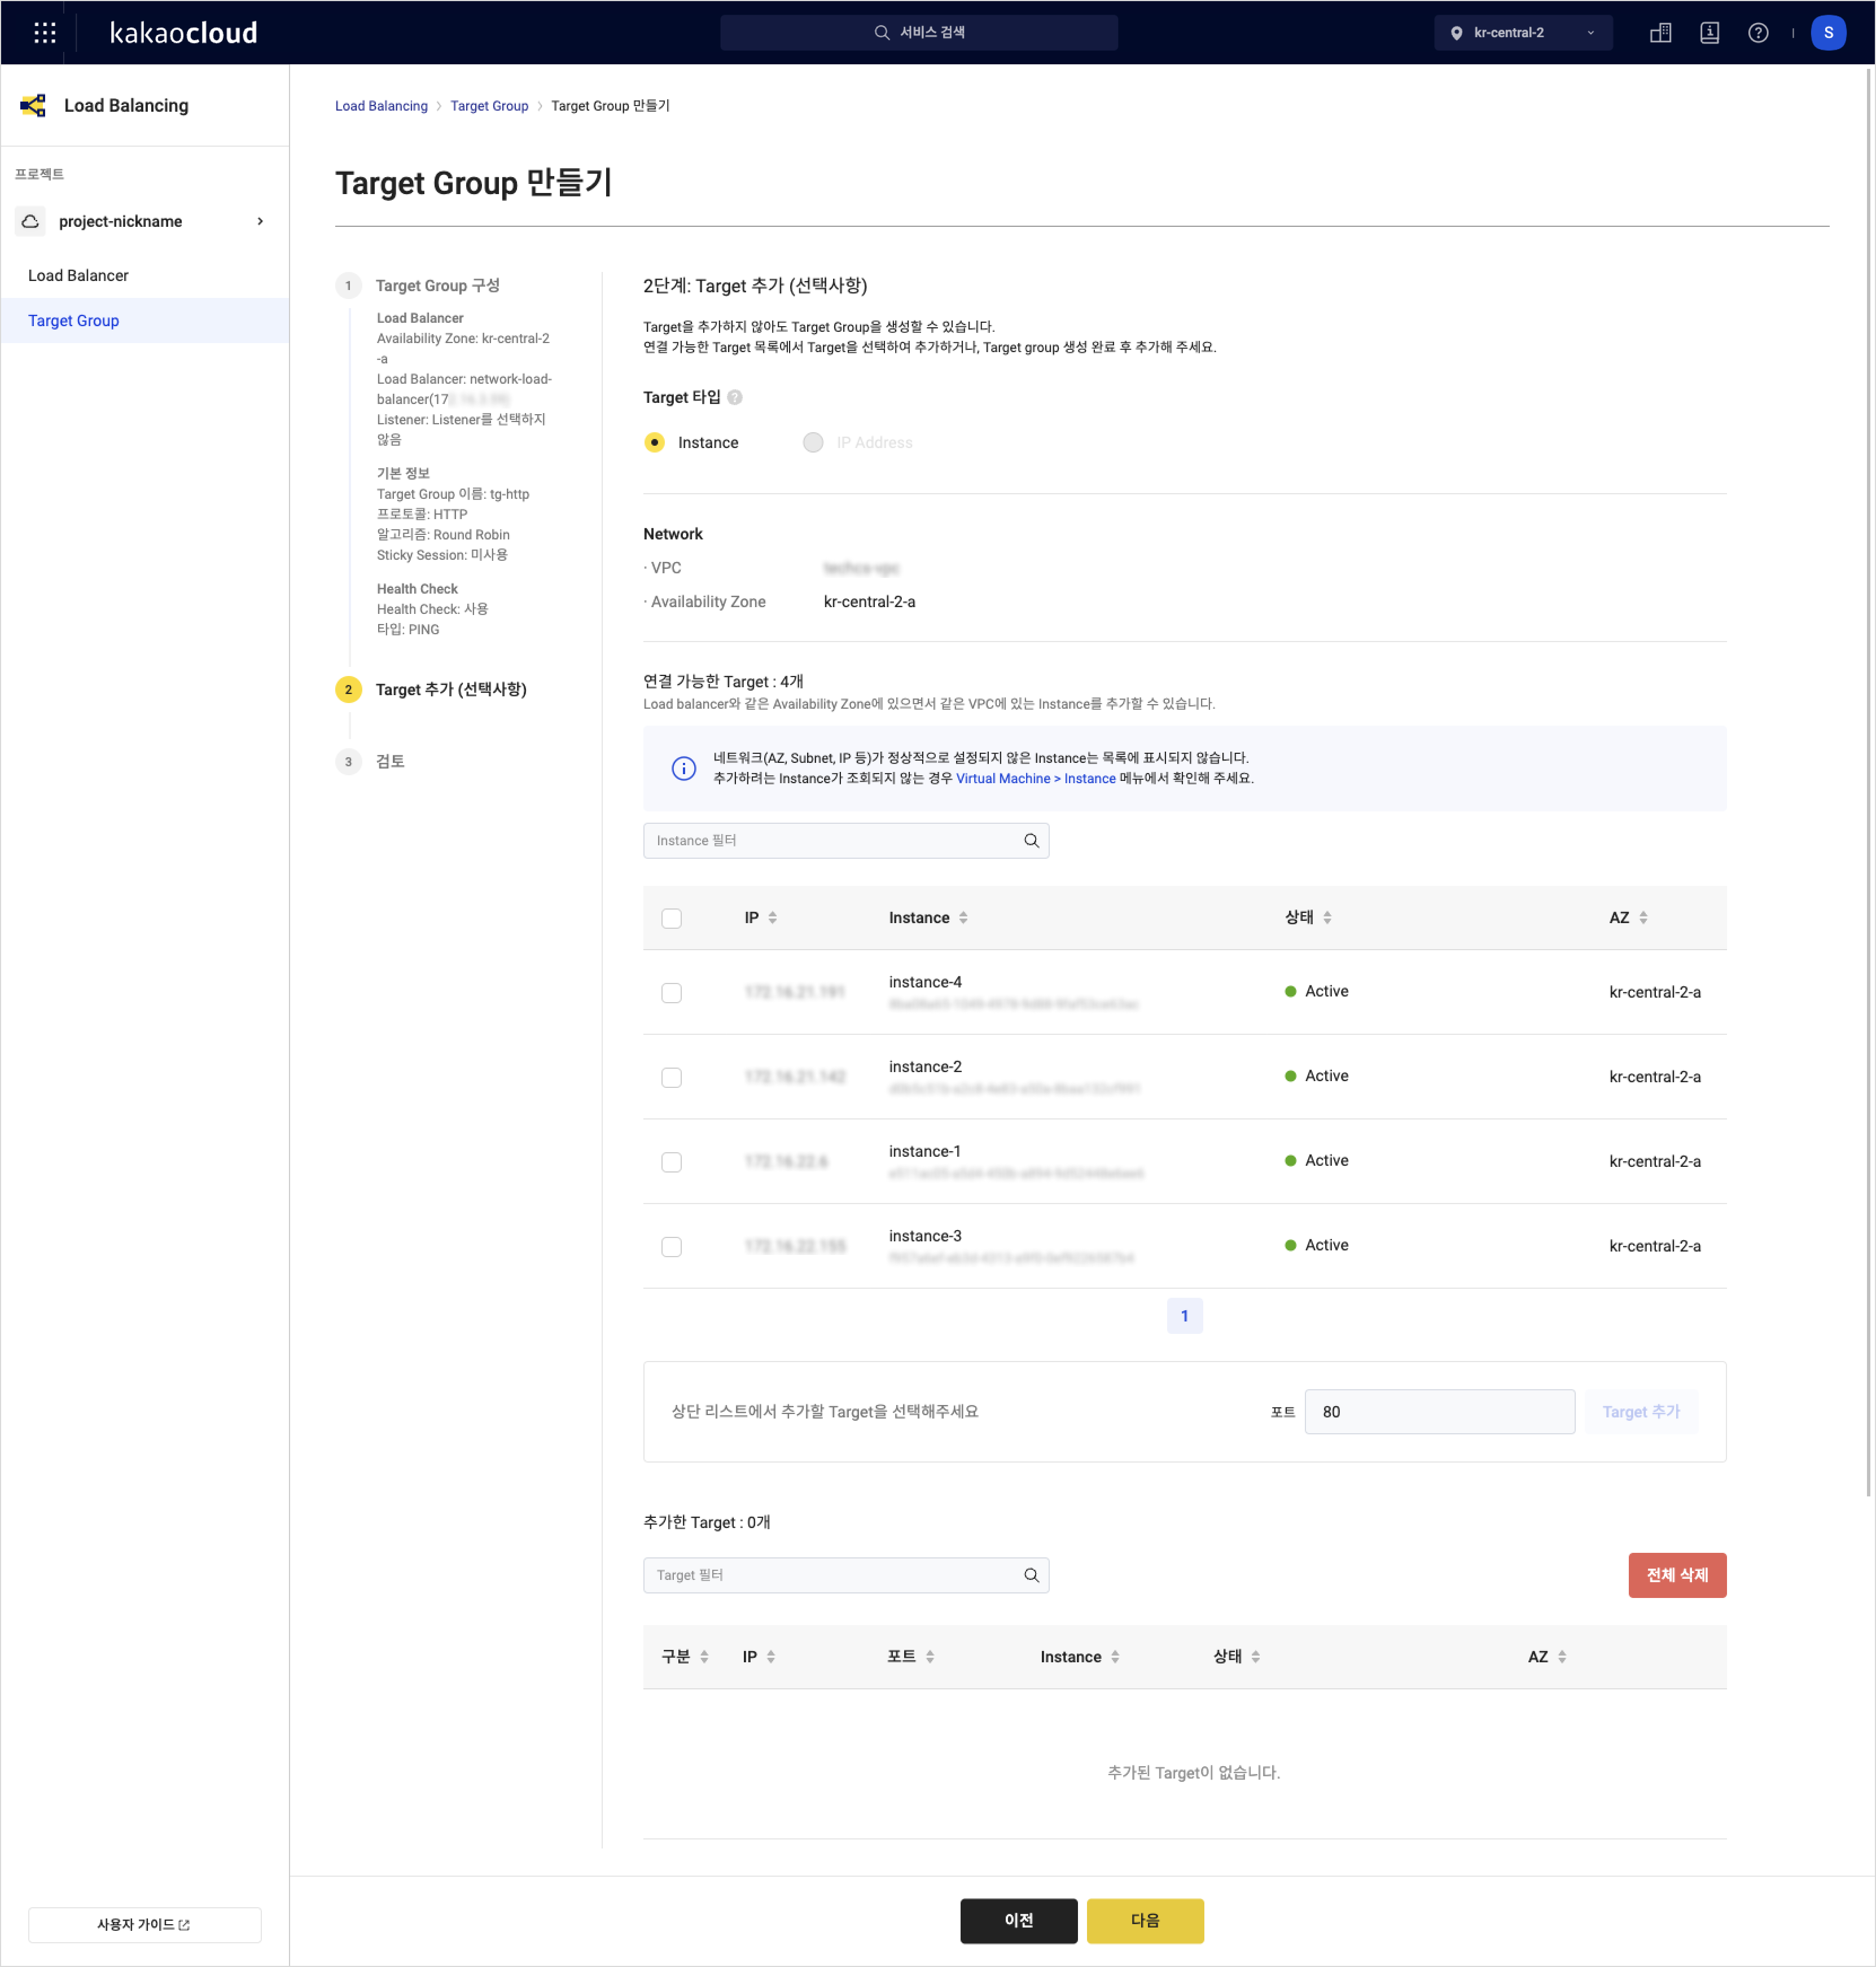Sort added targets by Instance column
Screen dimensions: 1876x1967
pyautogui.click(x=1115, y=1657)
